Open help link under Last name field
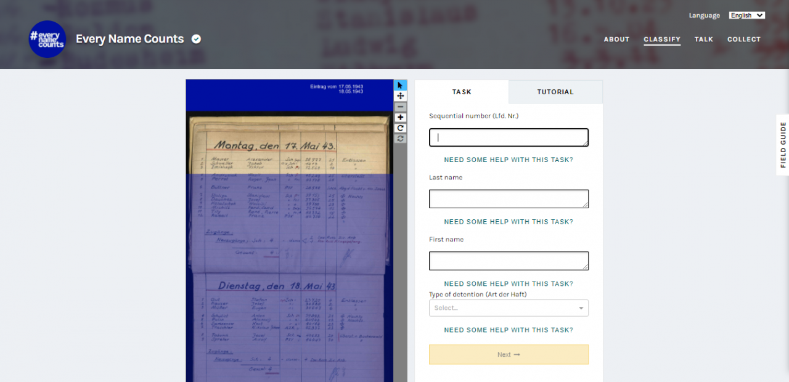The image size is (789, 382). tap(509, 222)
